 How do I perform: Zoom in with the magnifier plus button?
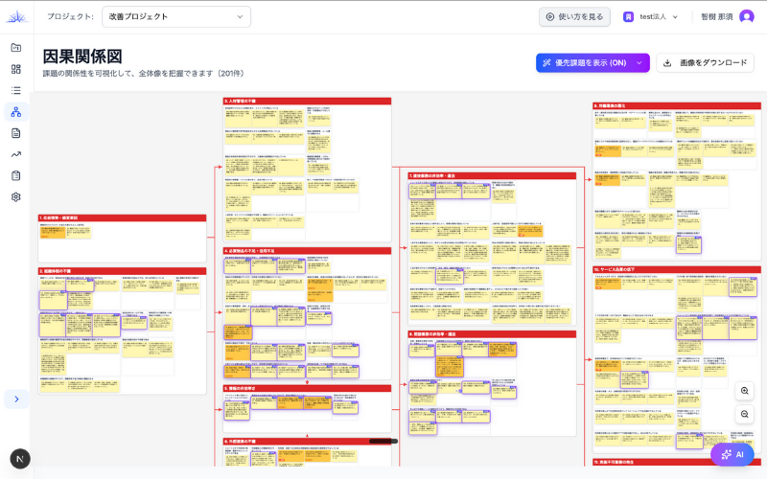745,391
